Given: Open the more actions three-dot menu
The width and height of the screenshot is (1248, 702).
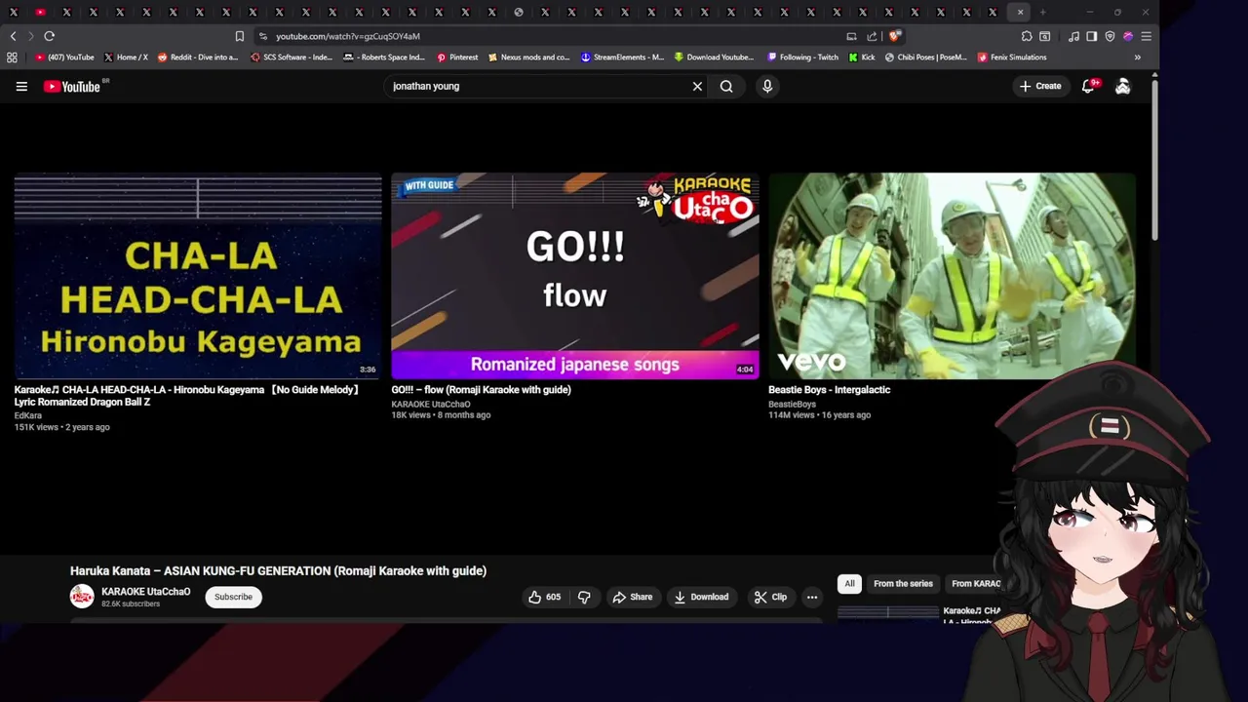Looking at the screenshot, I should point(811,597).
